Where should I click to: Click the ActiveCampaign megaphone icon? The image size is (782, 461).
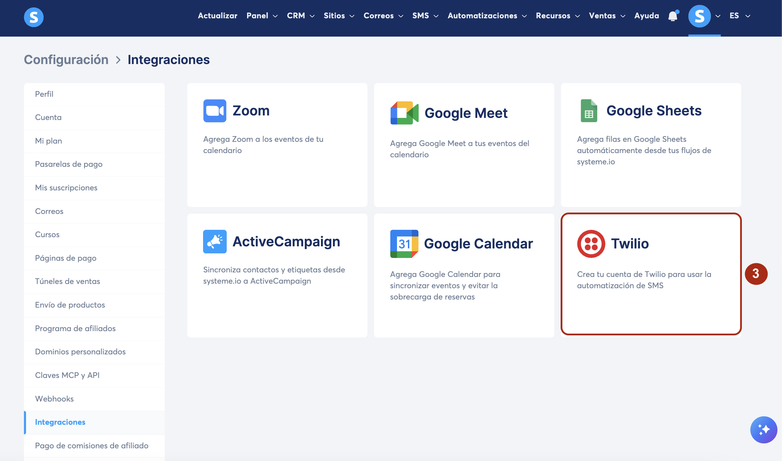tap(215, 241)
